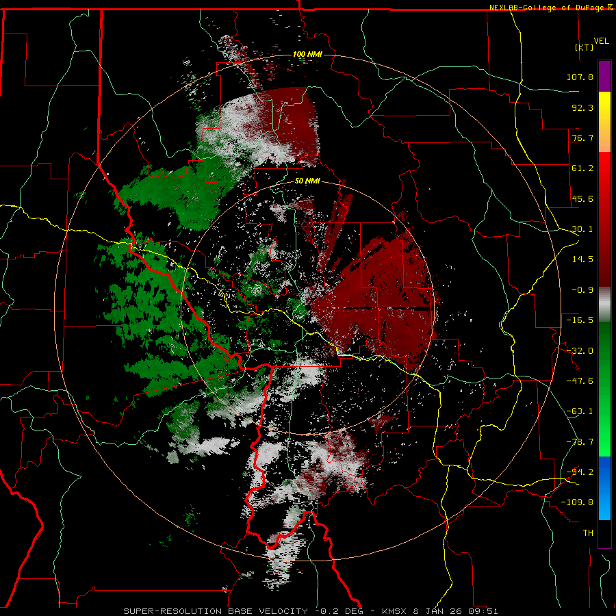The width and height of the screenshot is (616, 616).
Task: Click the -16.5 legend value
Action: [580, 320]
